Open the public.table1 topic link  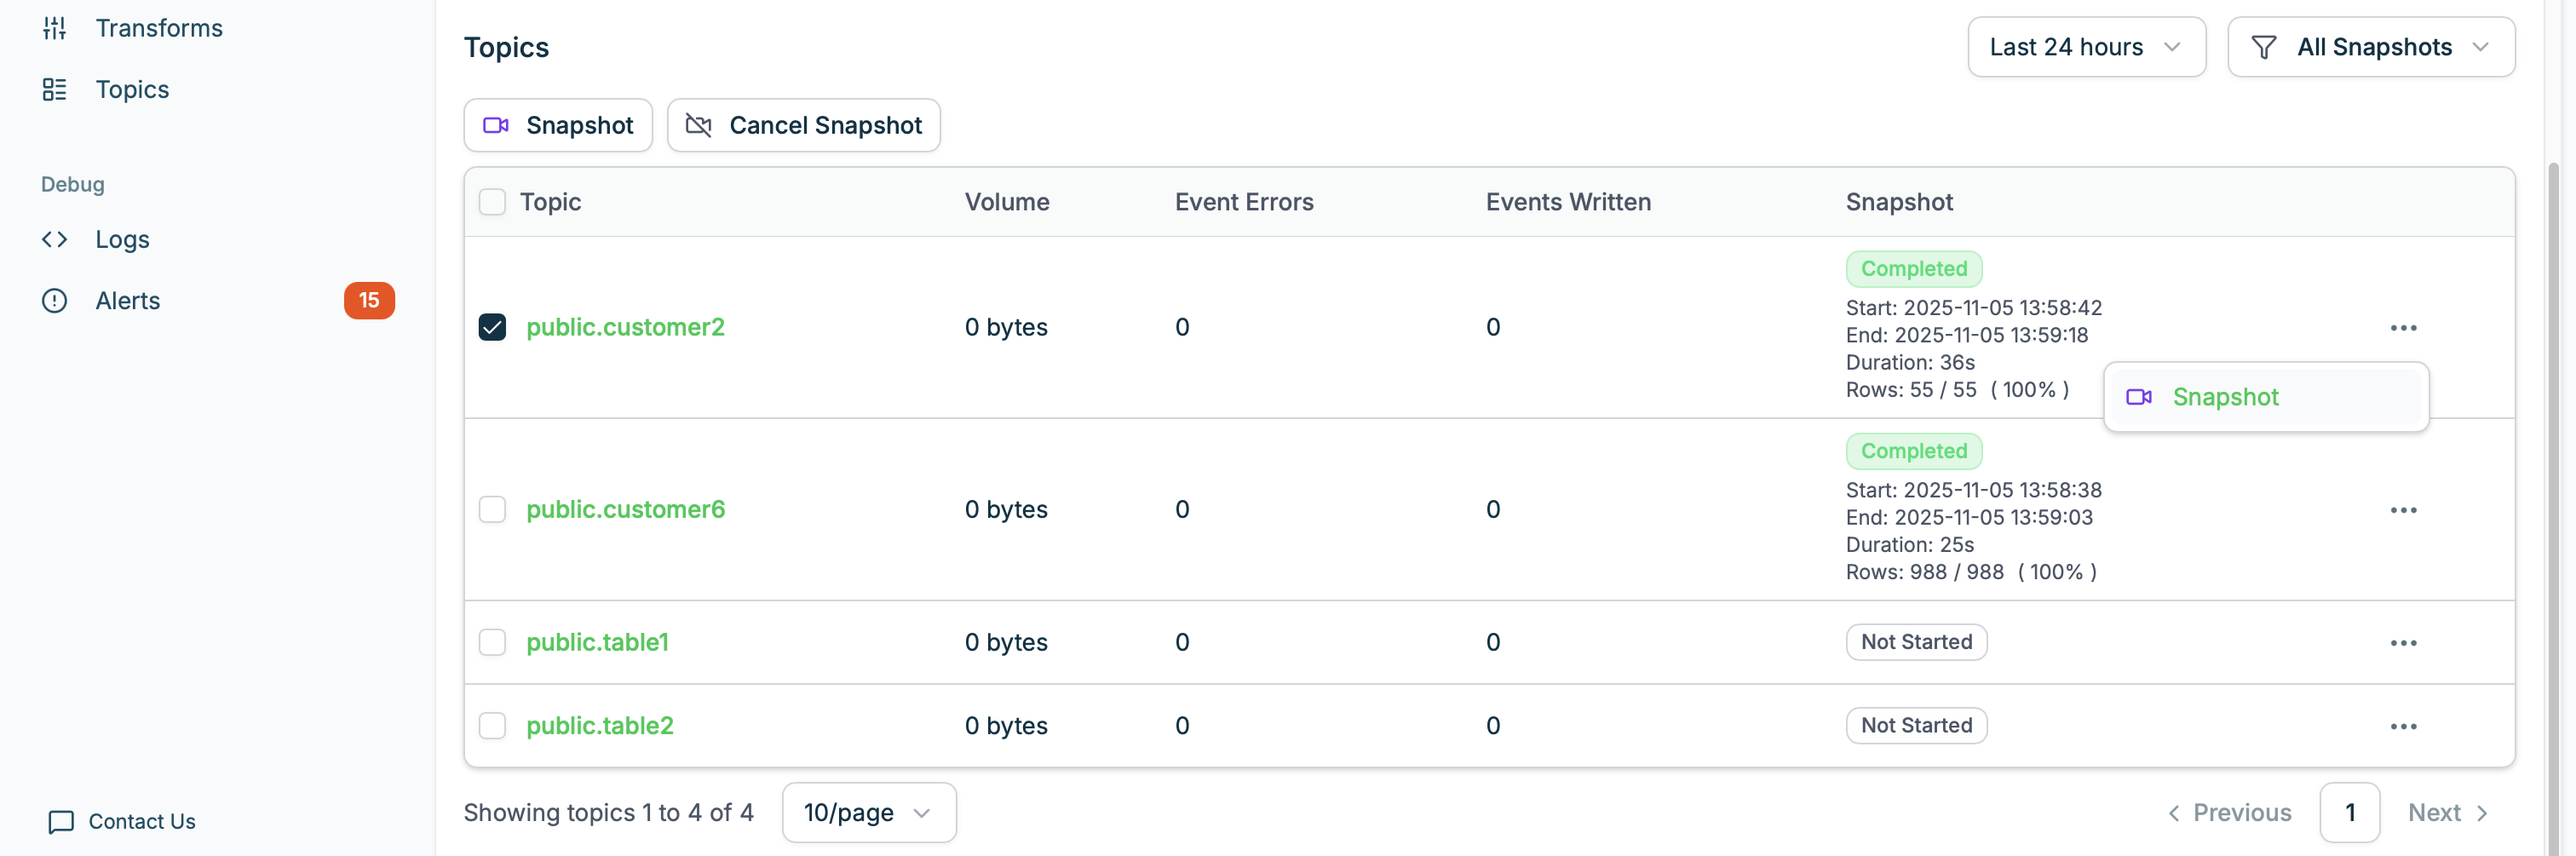coord(597,642)
